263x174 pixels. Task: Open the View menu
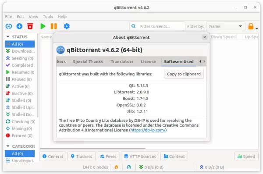(x=33, y=17)
